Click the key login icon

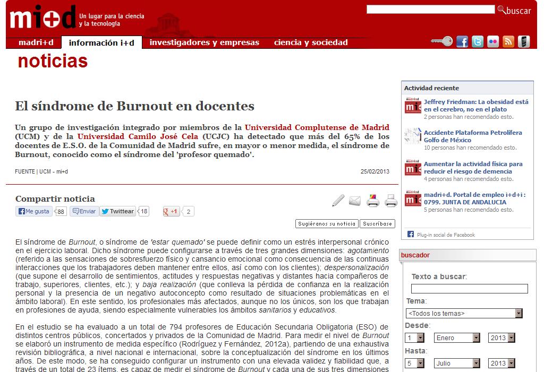[x=441, y=41]
